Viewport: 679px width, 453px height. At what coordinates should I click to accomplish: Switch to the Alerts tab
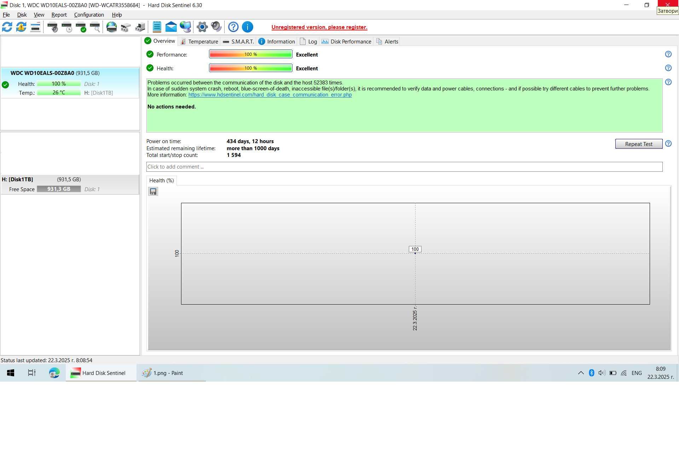[387, 41]
